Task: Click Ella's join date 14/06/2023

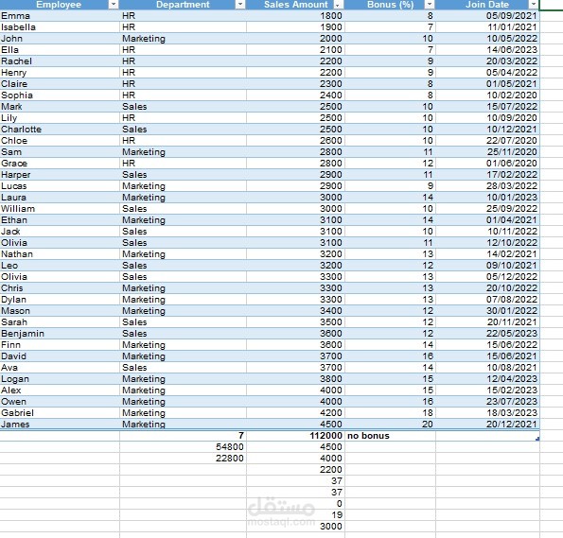Action: (487, 49)
